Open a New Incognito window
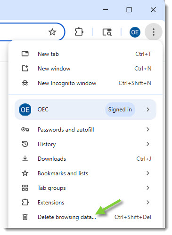The width and height of the screenshot is (172, 235). click(86, 83)
